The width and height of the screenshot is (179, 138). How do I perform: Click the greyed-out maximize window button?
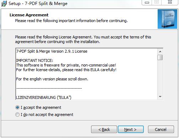click(157, 2)
